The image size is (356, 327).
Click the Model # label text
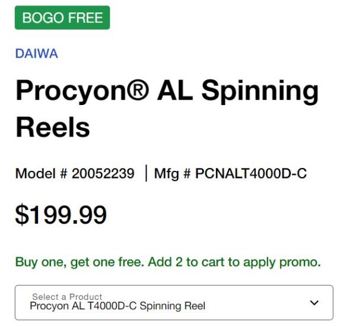[x=42, y=173]
